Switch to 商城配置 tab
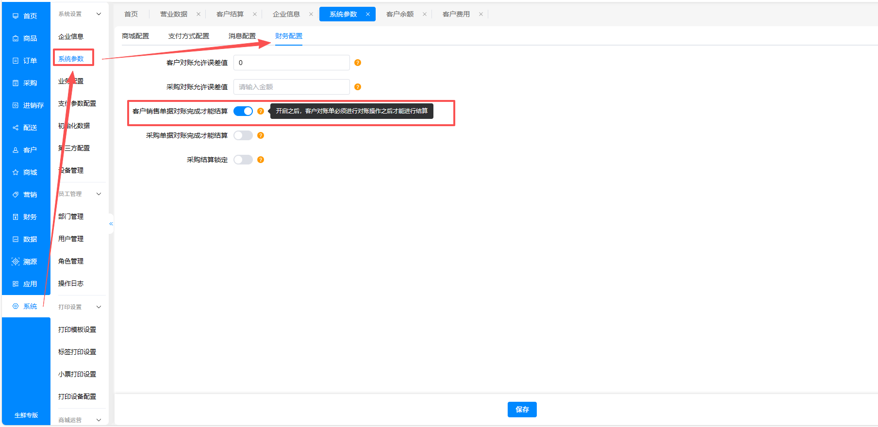The image size is (878, 427). 135,36
